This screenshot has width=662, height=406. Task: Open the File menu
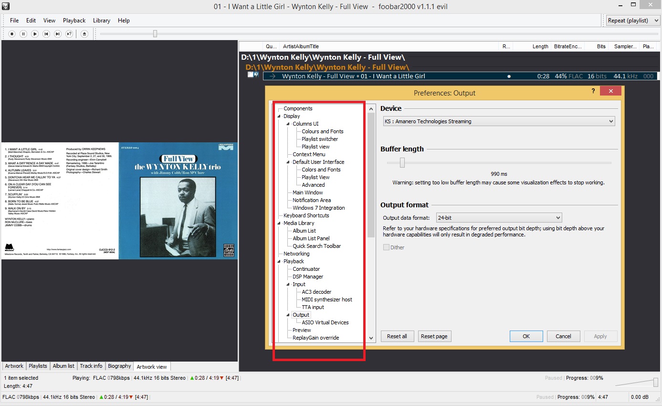tap(14, 21)
